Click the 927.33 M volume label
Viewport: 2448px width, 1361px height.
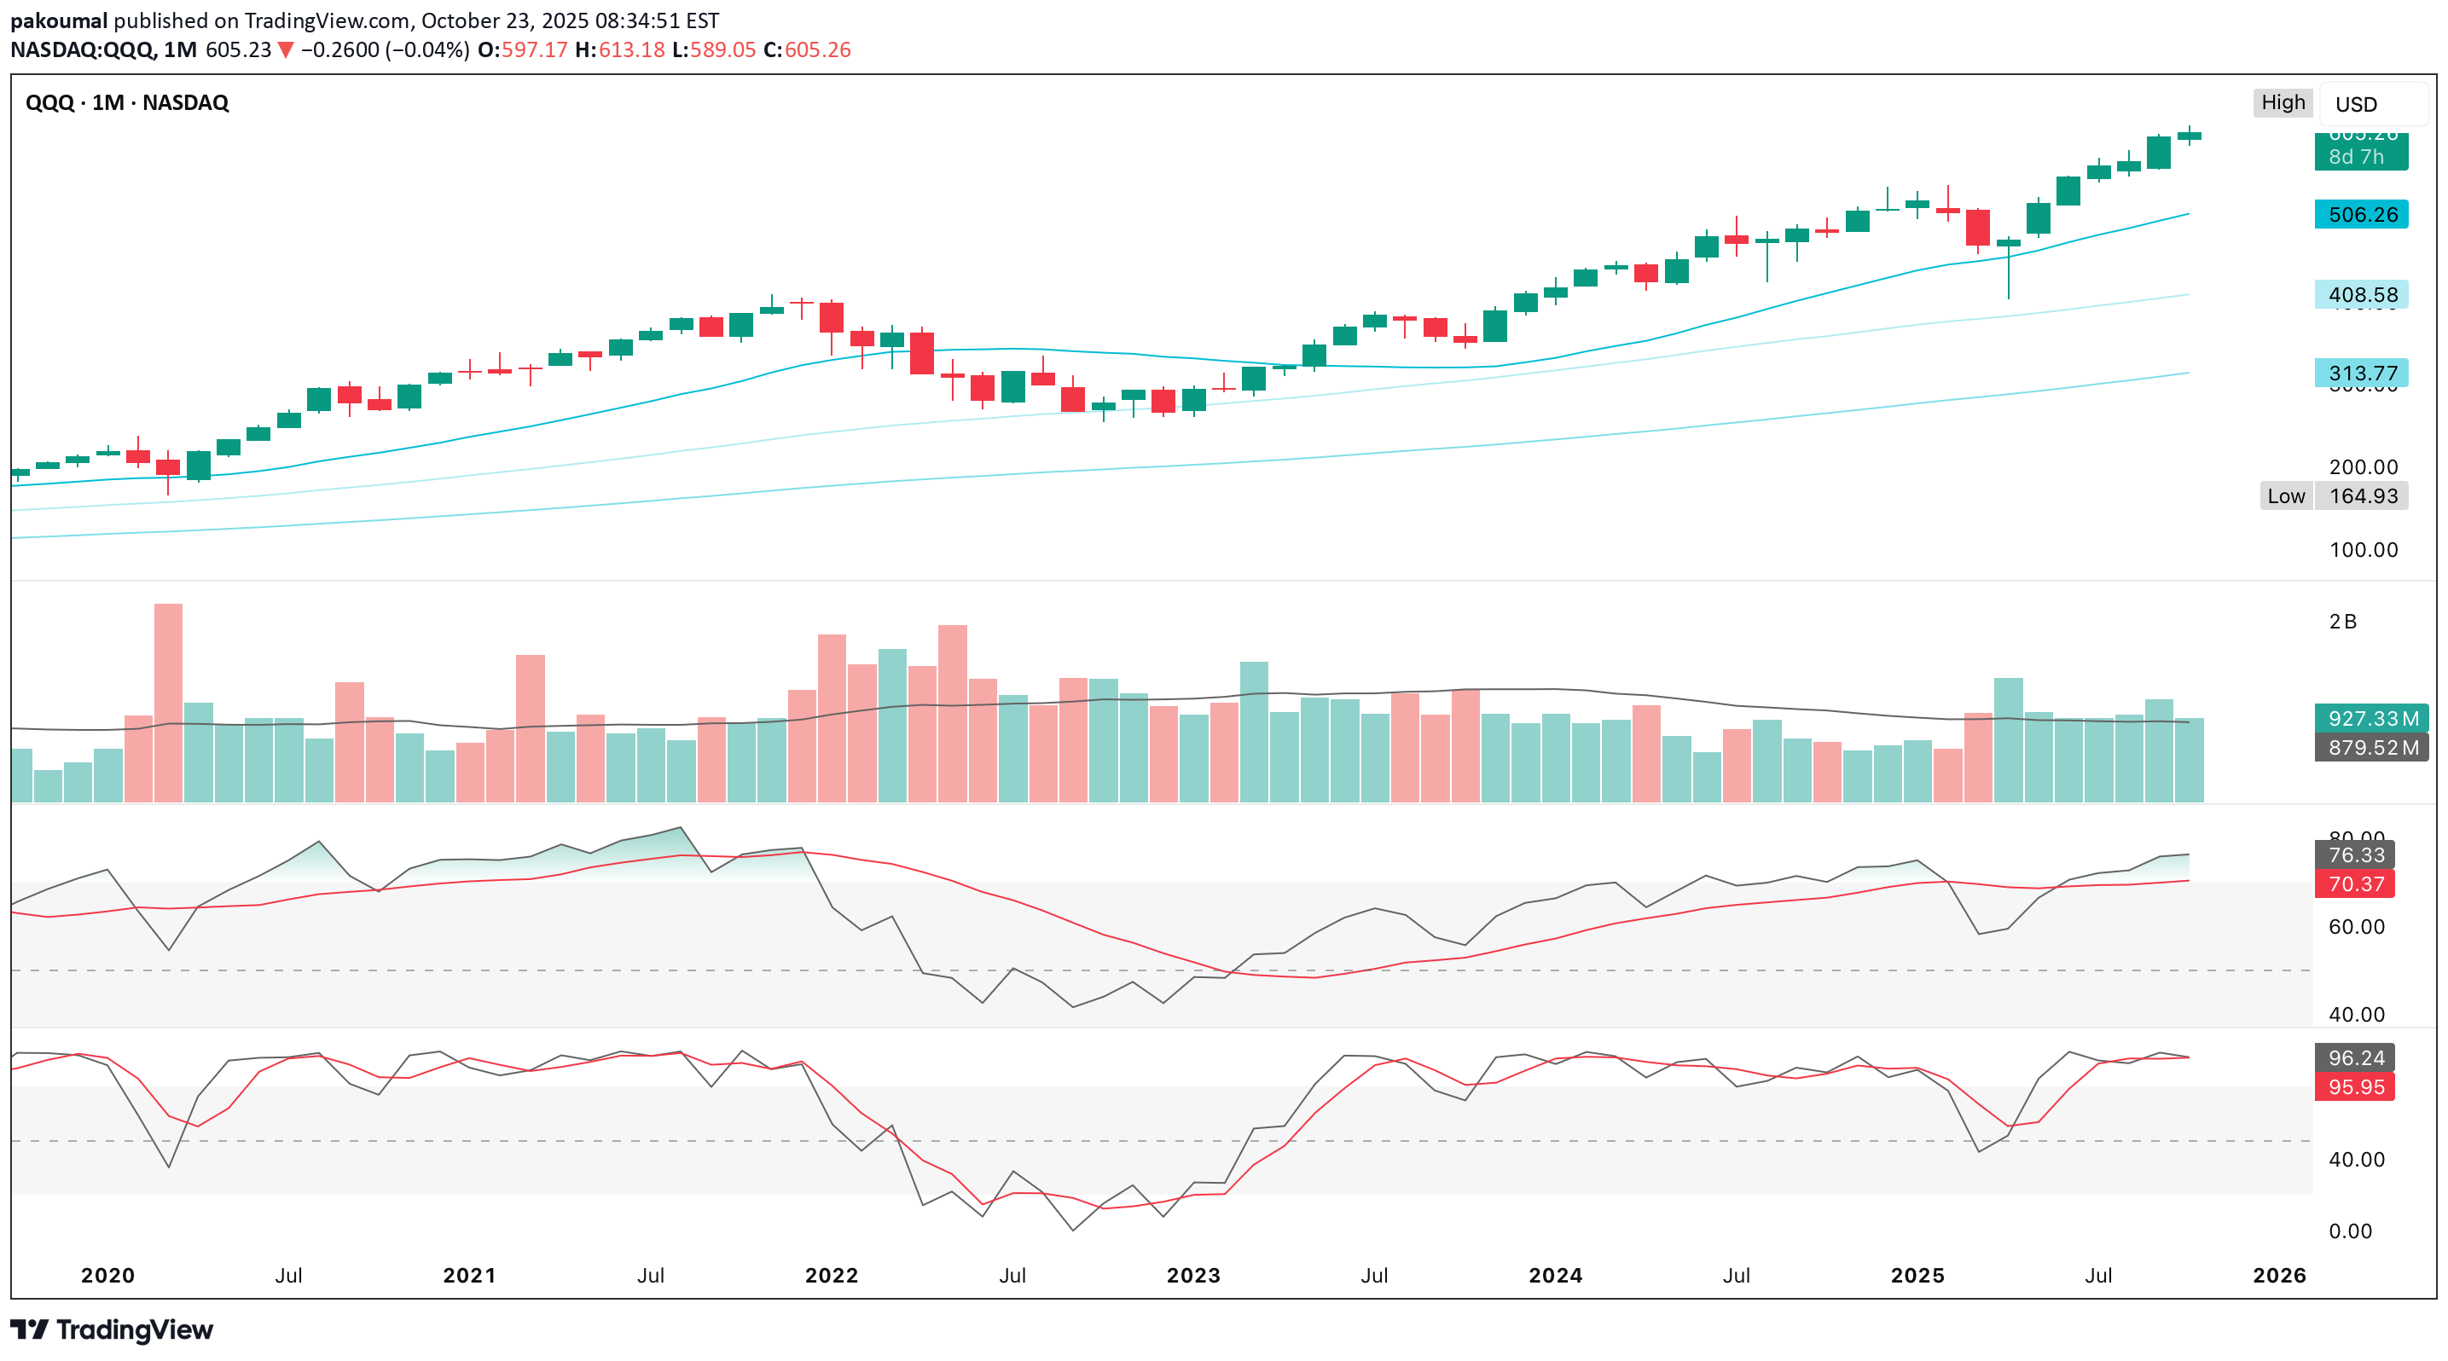point(2372,718)
